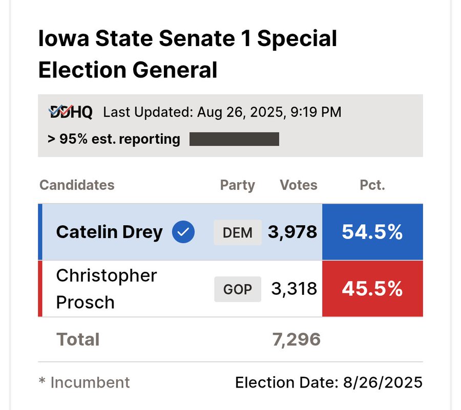Click the Iowa State Senate 1 title
The image size is (461, 410).
pos(187,54)
